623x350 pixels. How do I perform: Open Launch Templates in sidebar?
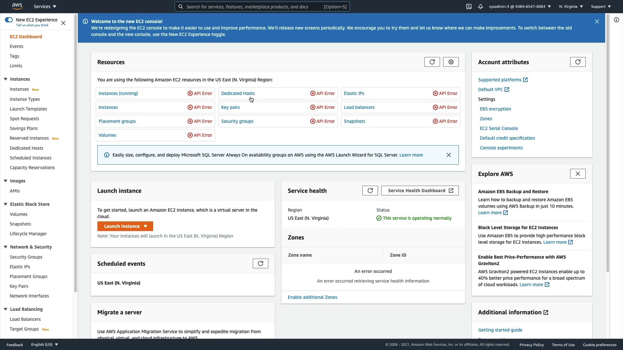click(x=28, y=109)
